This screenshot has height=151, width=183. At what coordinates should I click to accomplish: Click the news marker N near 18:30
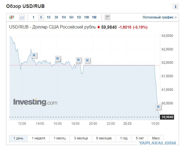click(79, 60)
